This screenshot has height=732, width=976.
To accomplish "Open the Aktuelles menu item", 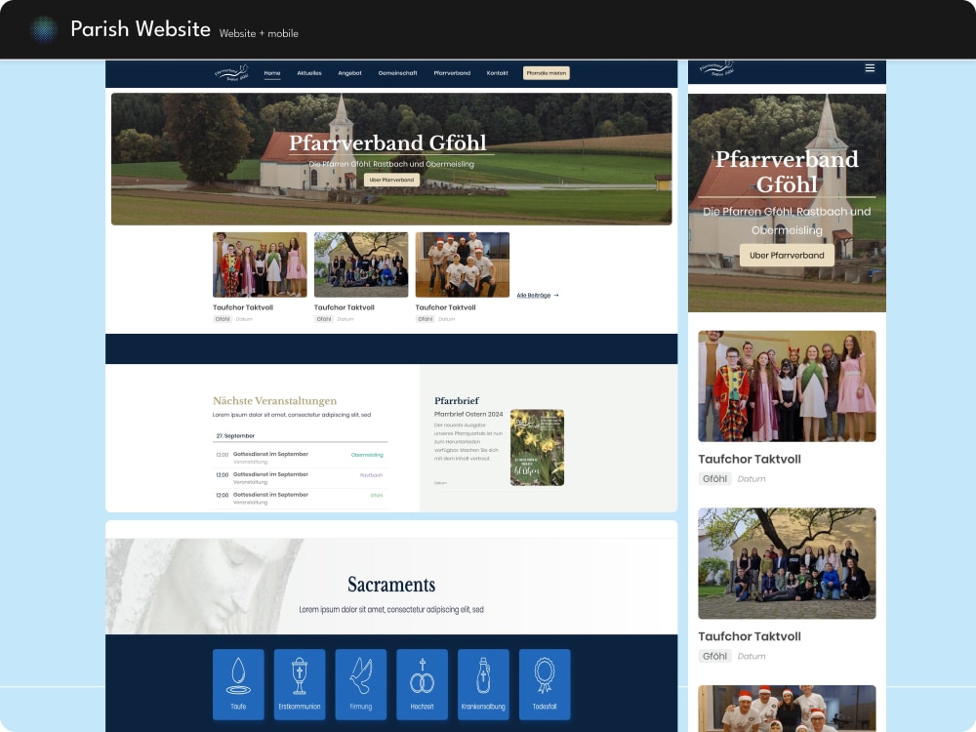I will point(309,73).
